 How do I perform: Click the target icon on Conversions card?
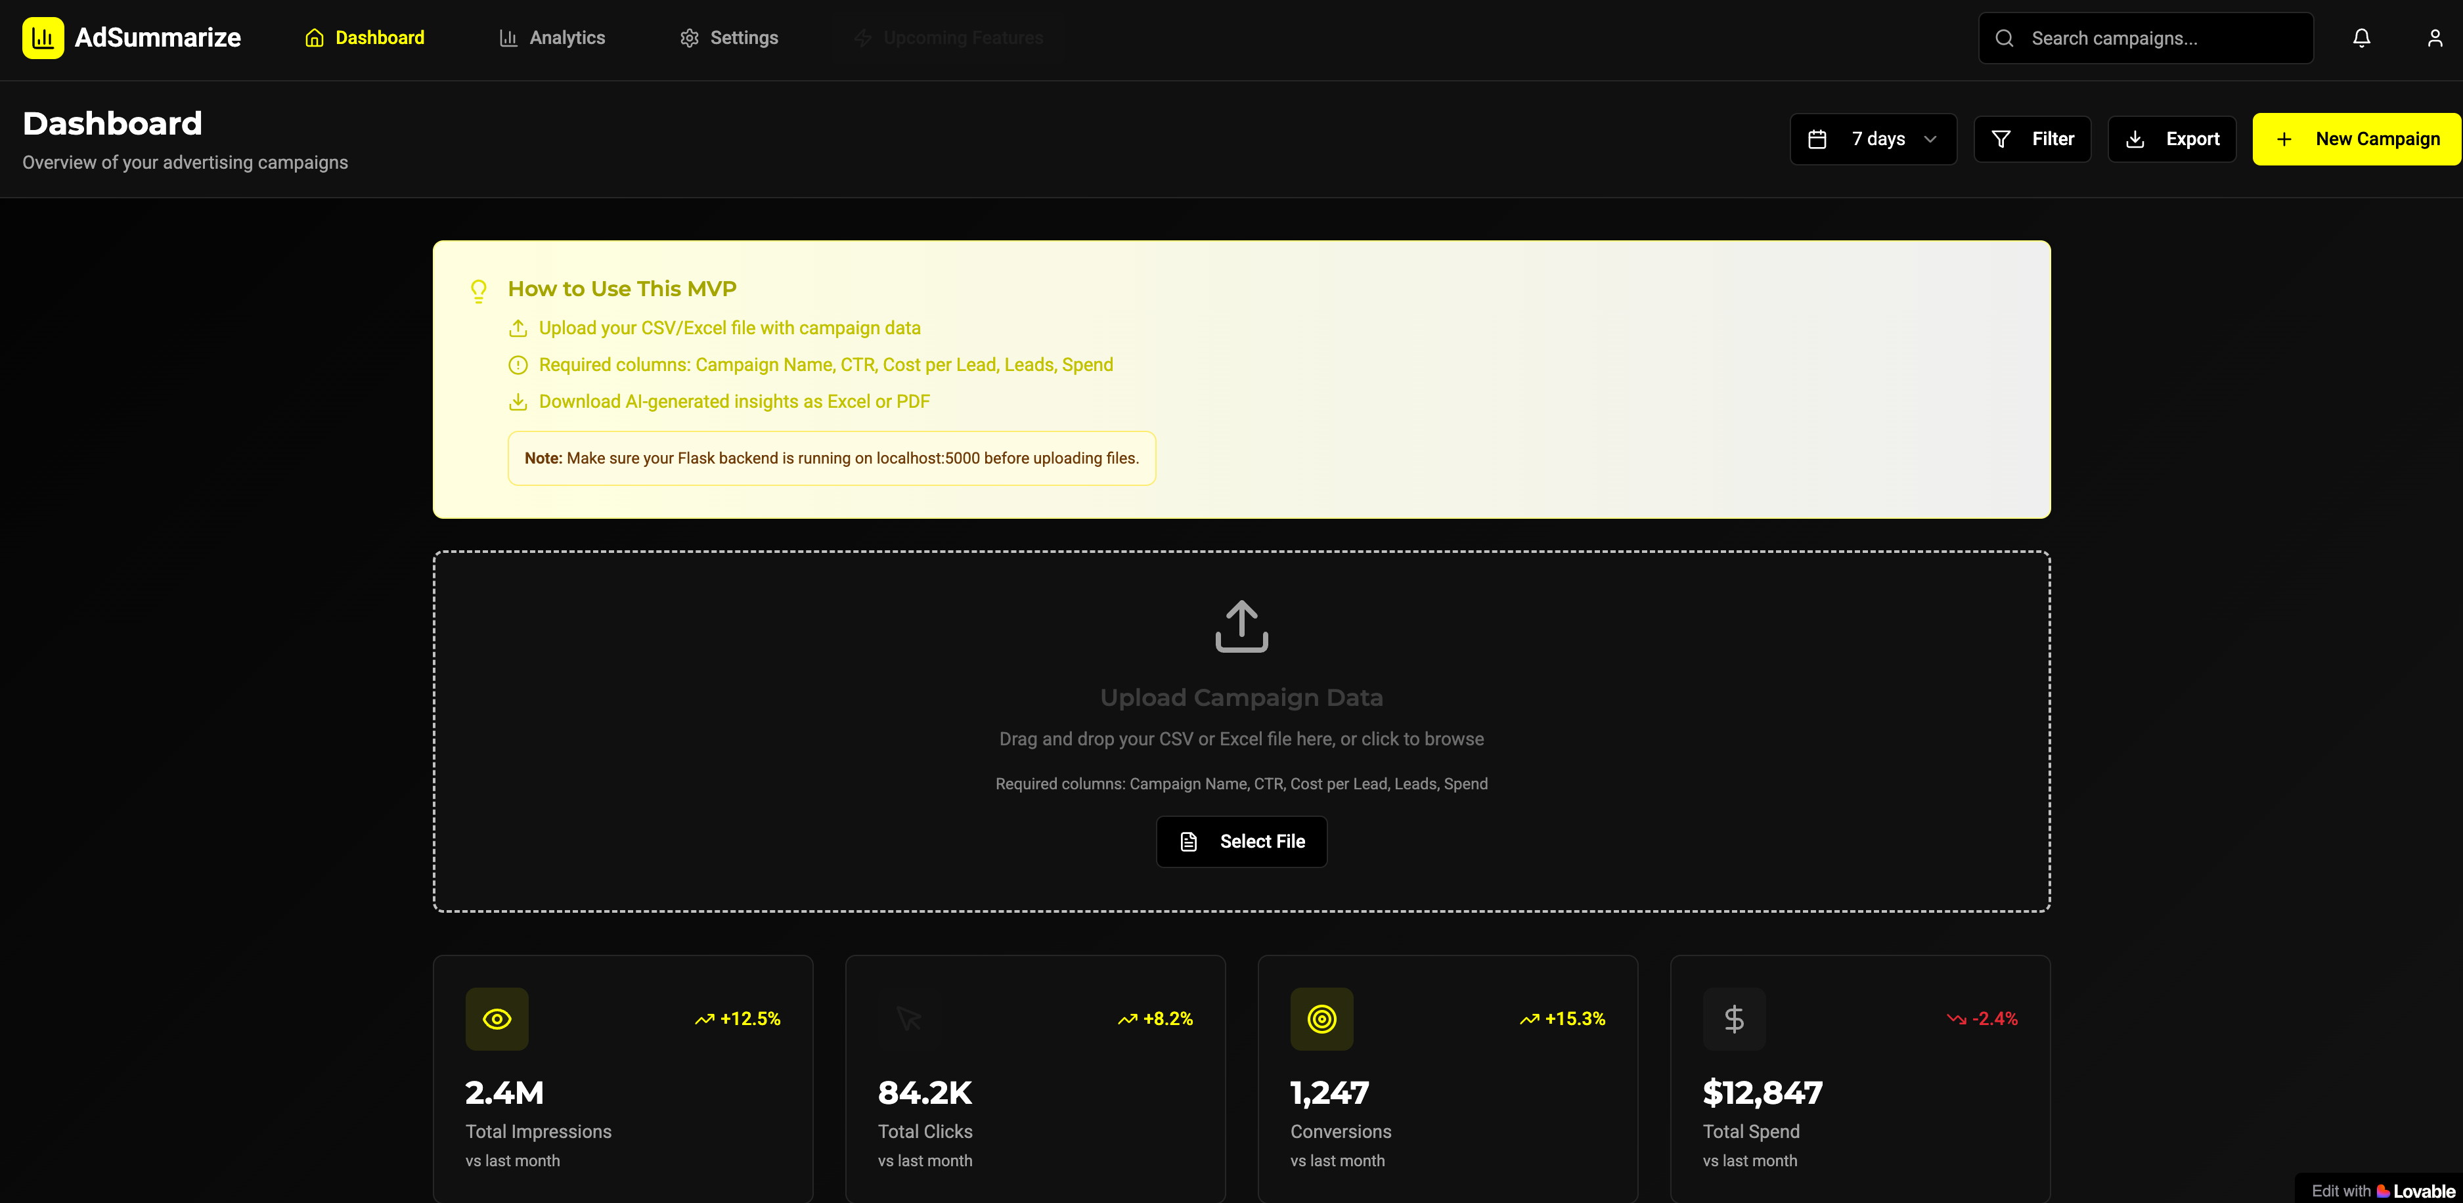[1321, 1018]
